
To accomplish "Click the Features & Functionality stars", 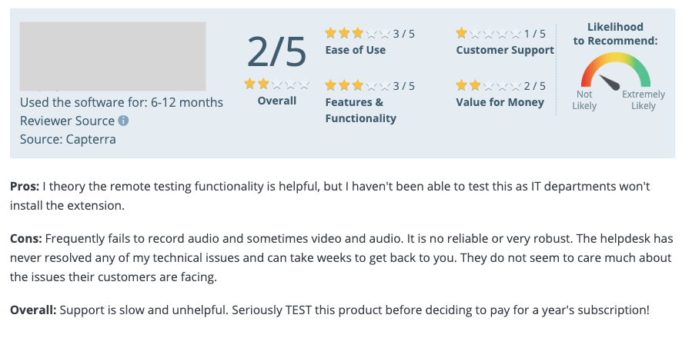I will 357,85.
